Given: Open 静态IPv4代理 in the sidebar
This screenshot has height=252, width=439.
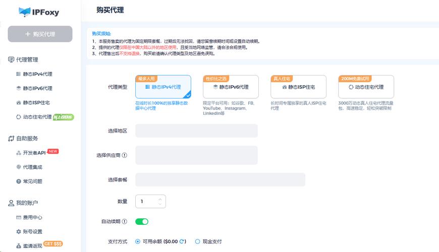Looking at the screenshot, I should 37,74.
